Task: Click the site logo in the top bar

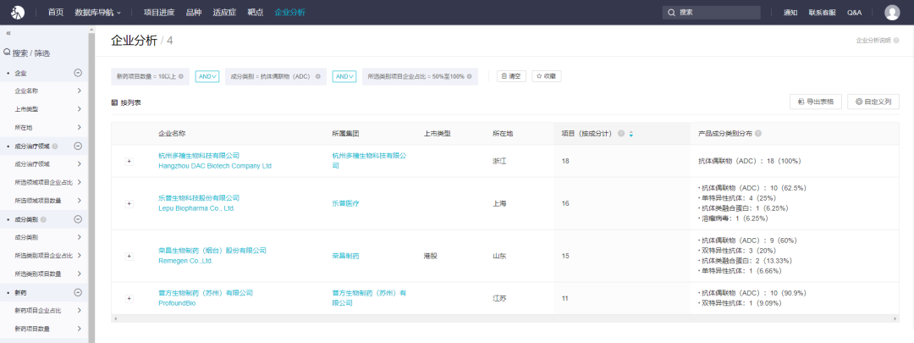Action: [18, 12]
